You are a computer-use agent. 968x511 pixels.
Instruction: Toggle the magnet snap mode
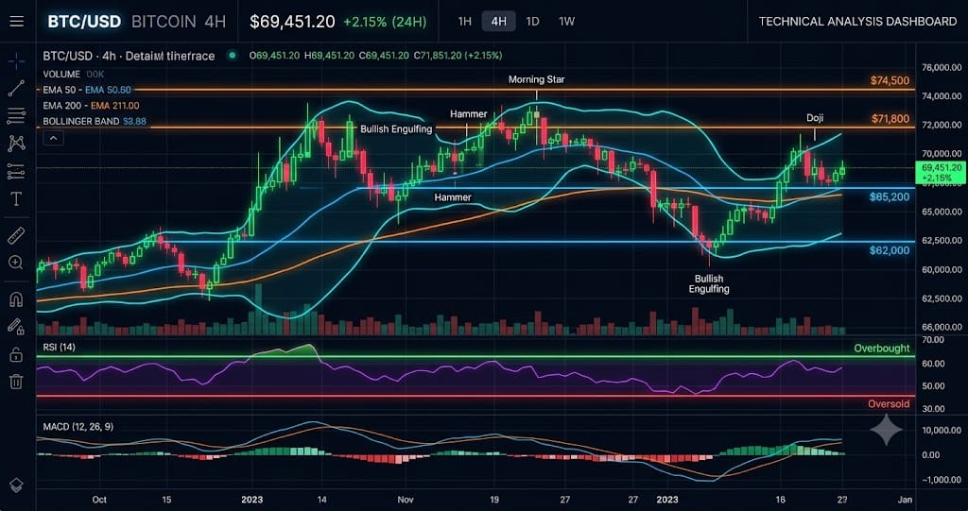pos(17,300)
